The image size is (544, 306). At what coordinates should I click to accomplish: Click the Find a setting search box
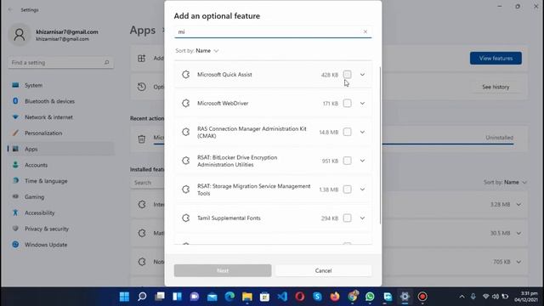(60, 63)
